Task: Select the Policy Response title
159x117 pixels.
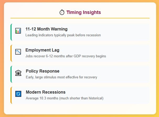Action: click(43, 71)
